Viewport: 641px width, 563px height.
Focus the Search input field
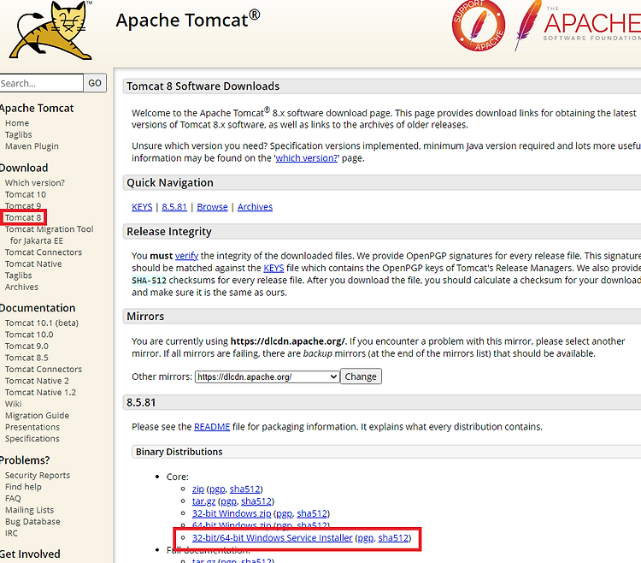[41, 83]
